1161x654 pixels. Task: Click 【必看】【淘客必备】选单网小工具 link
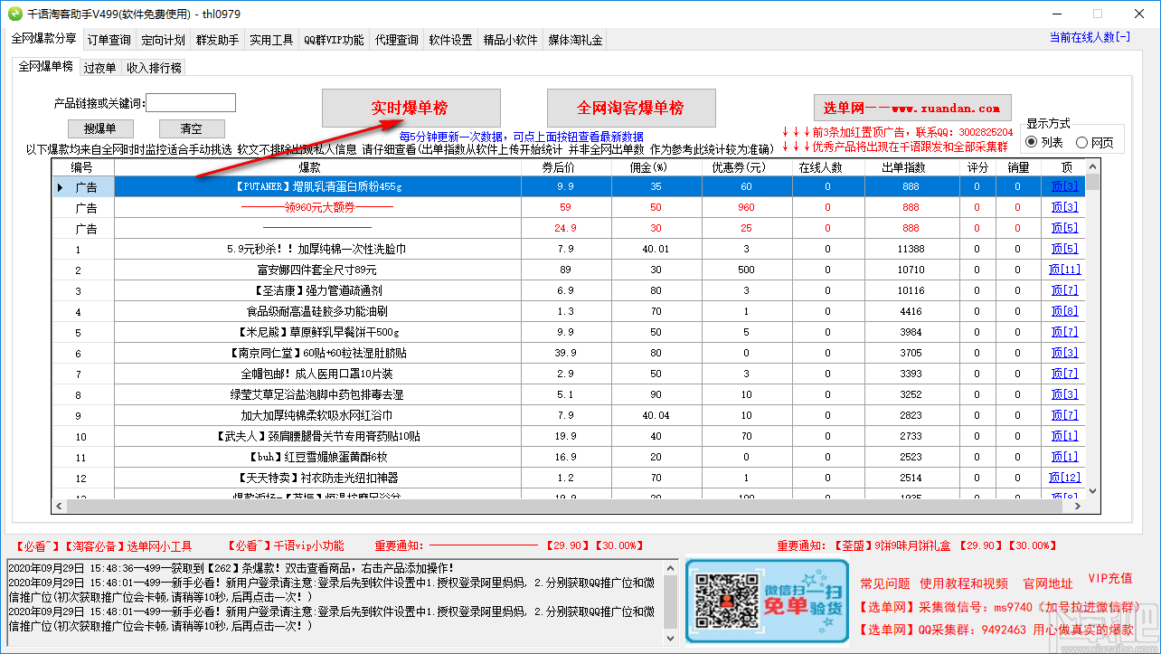[102, 546]
